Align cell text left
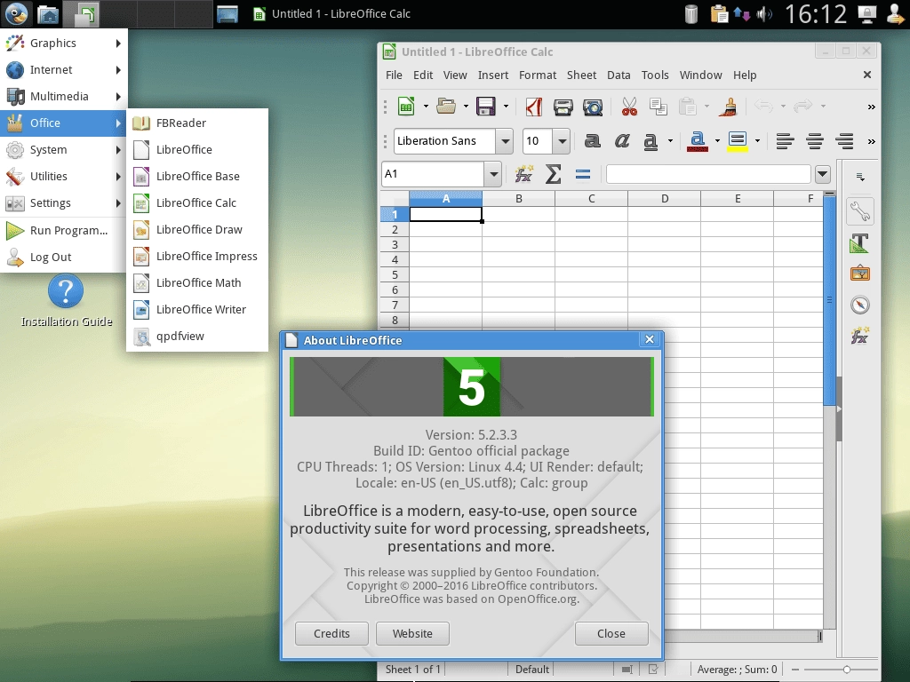 (786, 141)
